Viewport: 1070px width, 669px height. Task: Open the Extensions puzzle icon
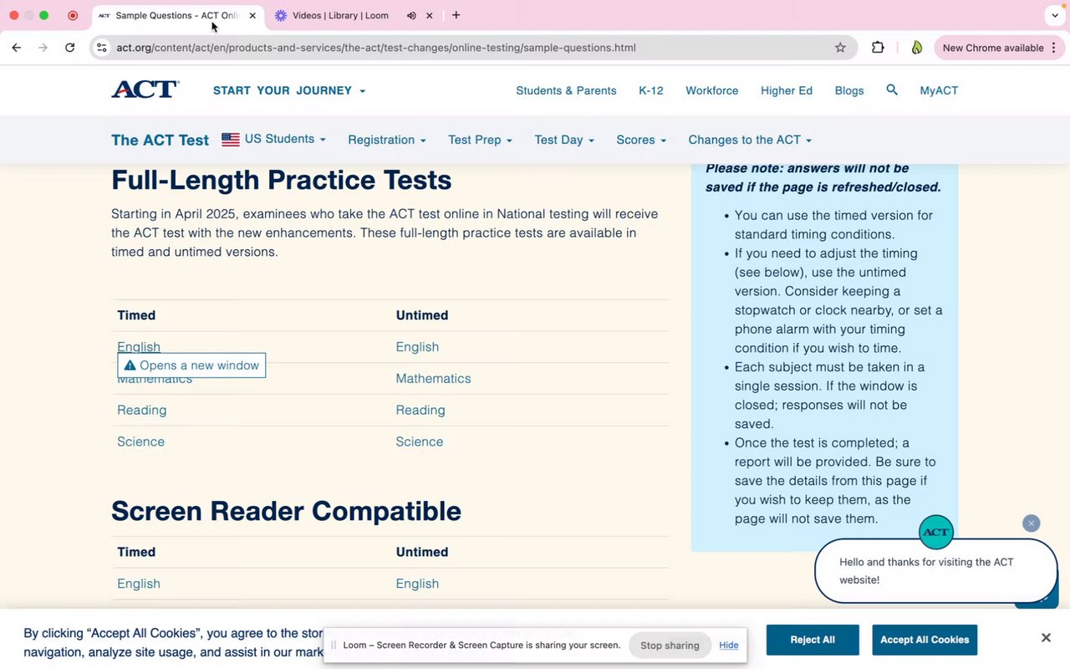[x=878, y=48]
